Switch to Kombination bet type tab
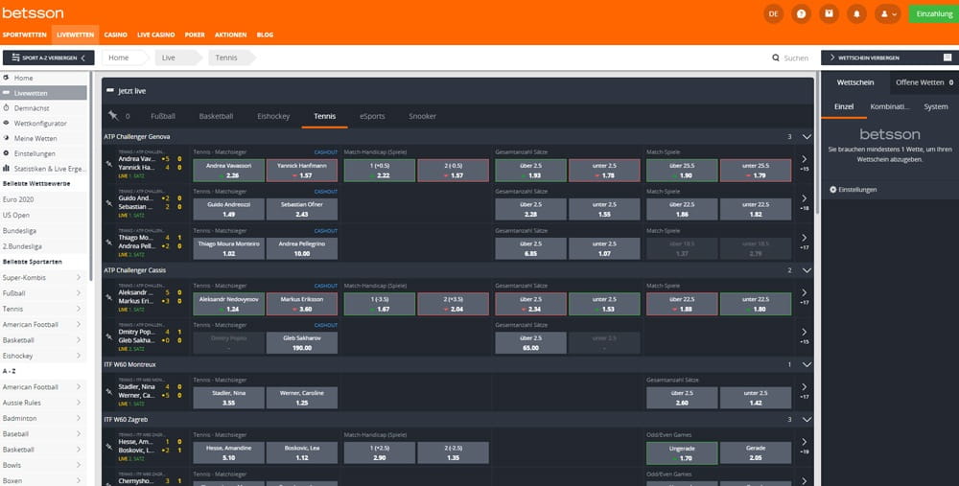Screen dimensions: 959x486 pyautogui.click(x=889, y=106)
